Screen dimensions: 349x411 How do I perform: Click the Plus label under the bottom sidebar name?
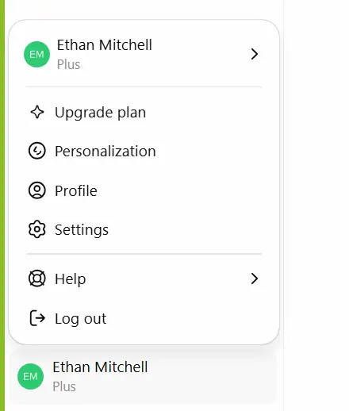tap(64, 386)
